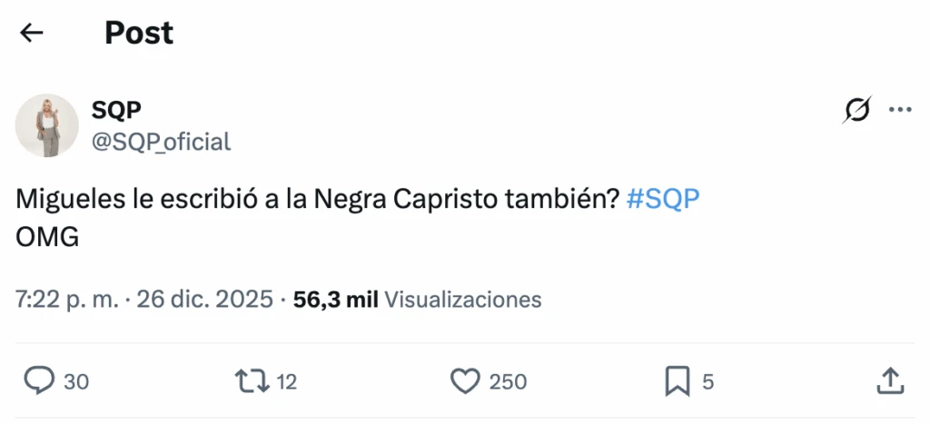Click the reply speech bubble icon
Viewport: 930px width, 424px height.
pyautogui.click(x=38, y=382)
